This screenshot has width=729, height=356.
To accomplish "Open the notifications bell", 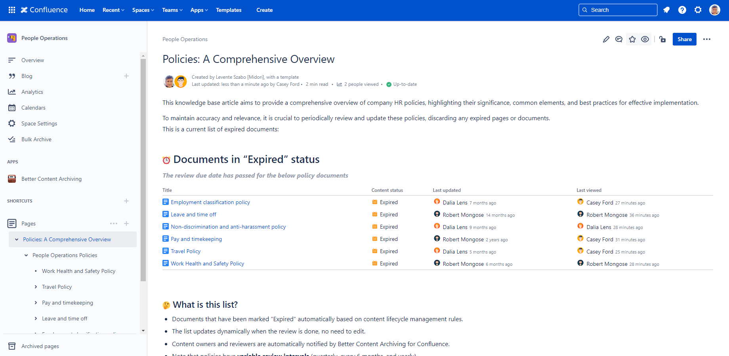I will tap(666, 10).
